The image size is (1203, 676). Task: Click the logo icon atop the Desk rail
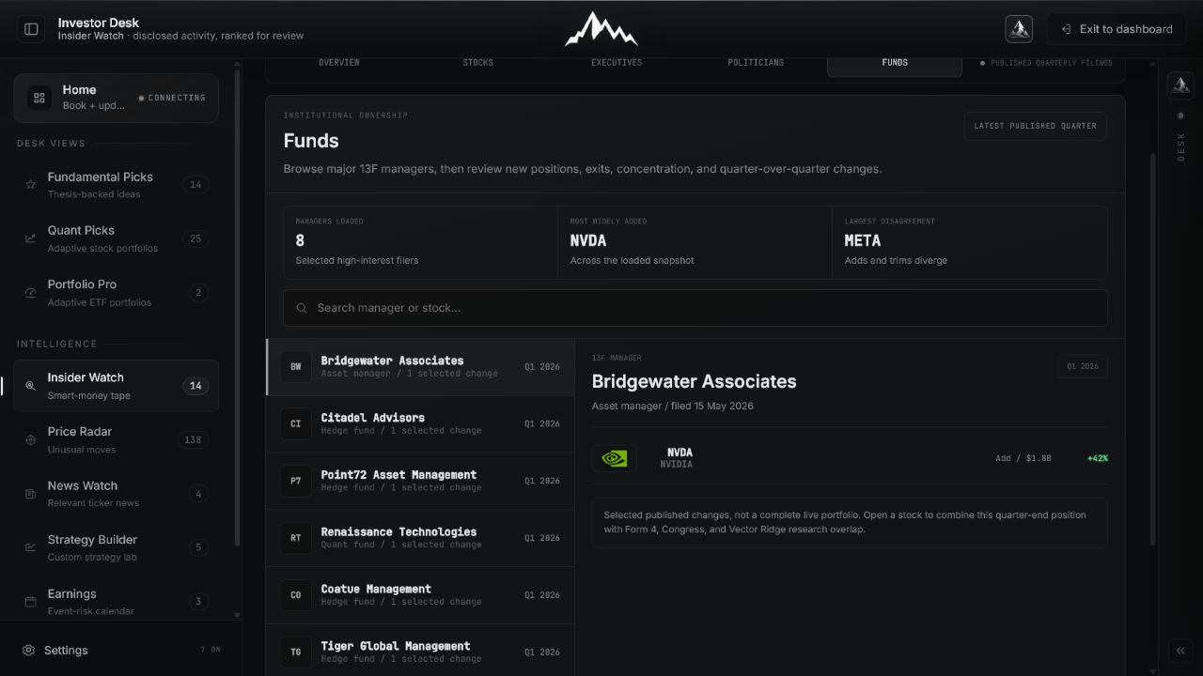tap(1180, 85)
